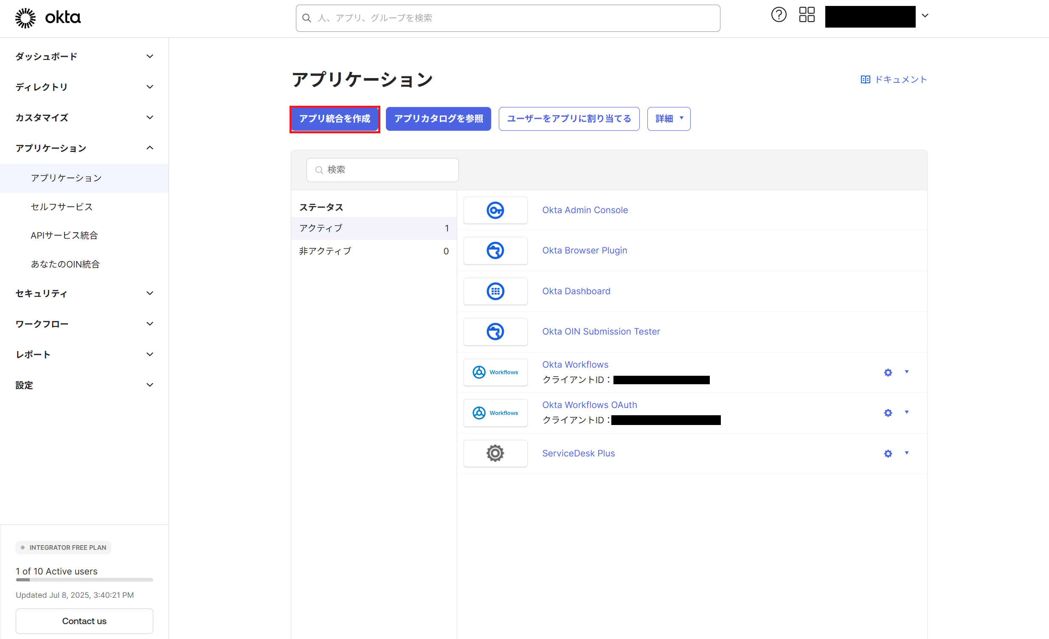Click Okta Admin Console app icon
Viewport: 1049px width, 639px height.
point(495,210)
